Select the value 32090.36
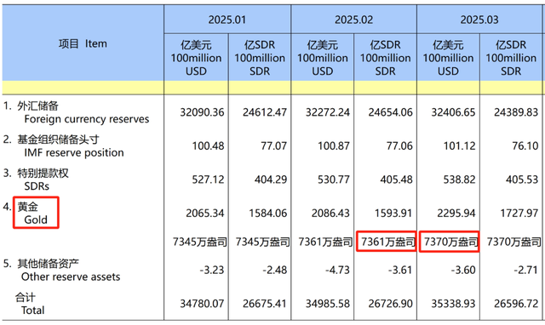The image size is (545, 325). tap(202, 112)
